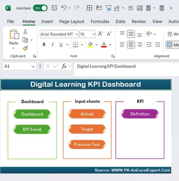Image resolution: width=179 pixels, height=181 pixels.
Task: Click the Insert Function fx icon
Action: point(64,66)
